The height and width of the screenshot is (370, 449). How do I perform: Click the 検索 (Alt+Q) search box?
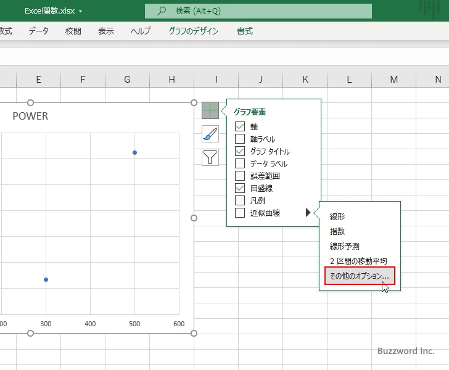[258, 11]
